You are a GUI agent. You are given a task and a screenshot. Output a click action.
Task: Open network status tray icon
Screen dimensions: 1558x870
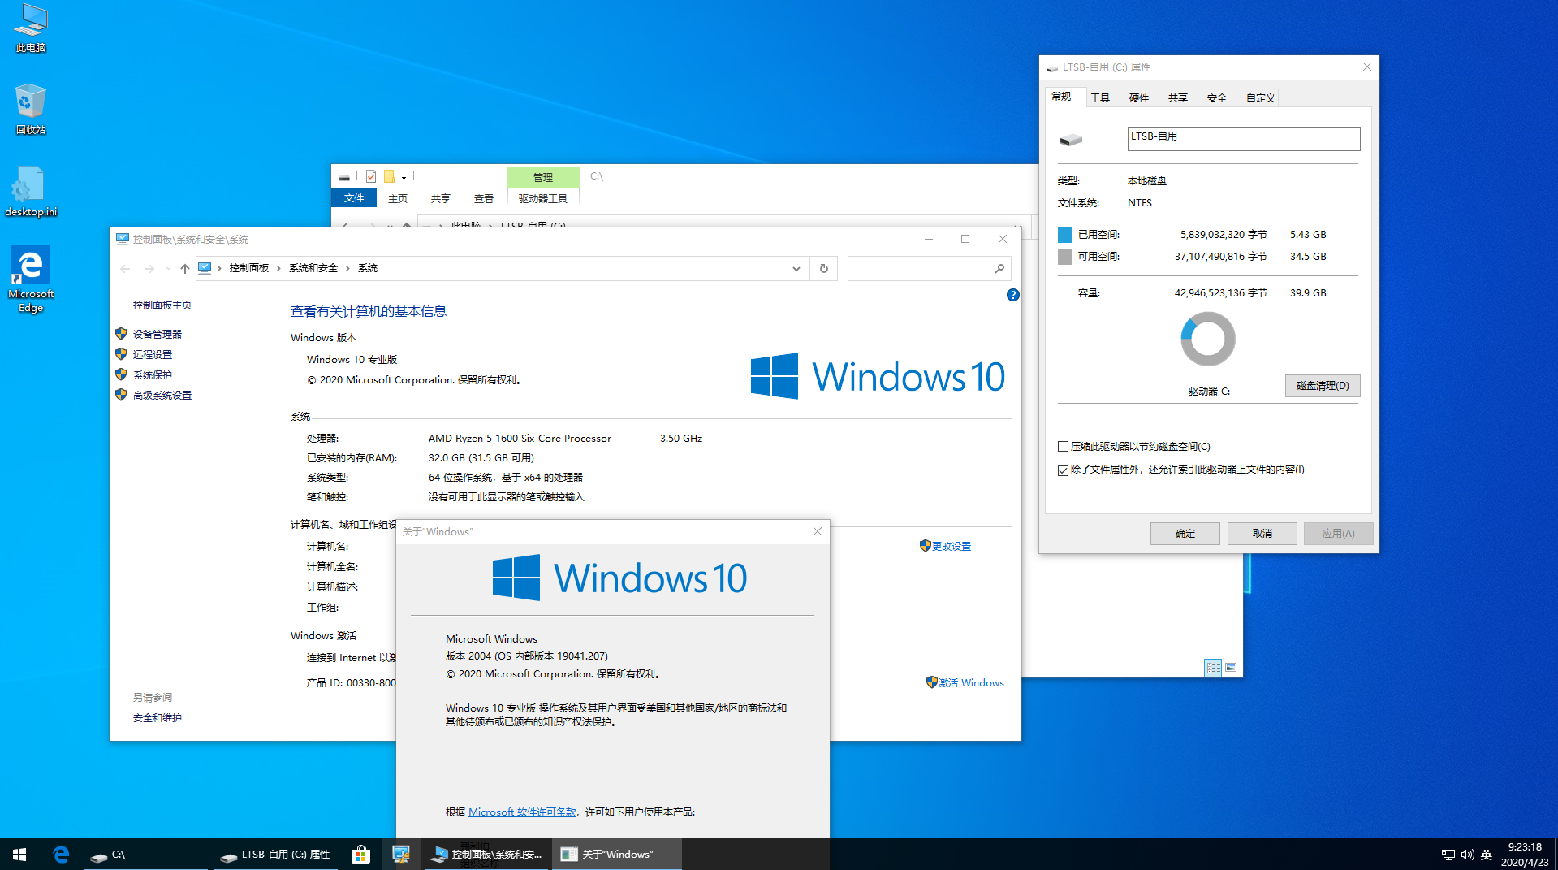pyautogui.click(x=1448, y=855)
